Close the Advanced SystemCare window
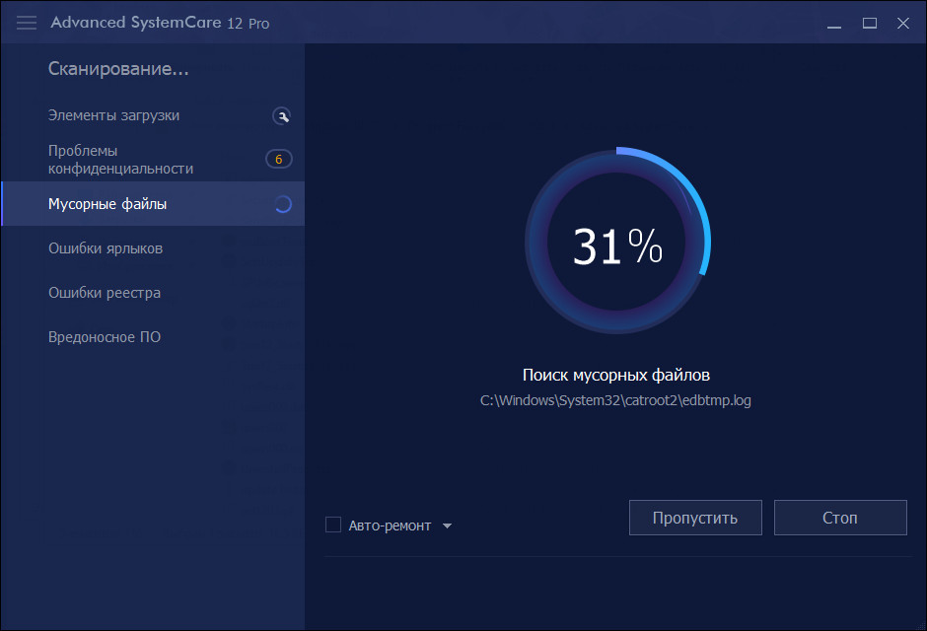Screen dimensions: 927x631 tap(902, 23)
